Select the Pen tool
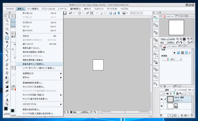This screenshot has height=121, width=198. (x=7, y=51)
